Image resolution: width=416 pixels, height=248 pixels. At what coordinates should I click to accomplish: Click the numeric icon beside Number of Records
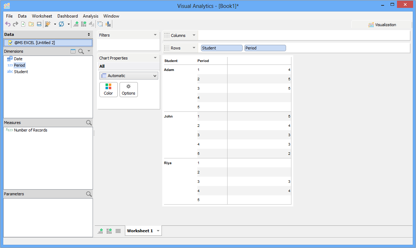click(x=9, y=130)
